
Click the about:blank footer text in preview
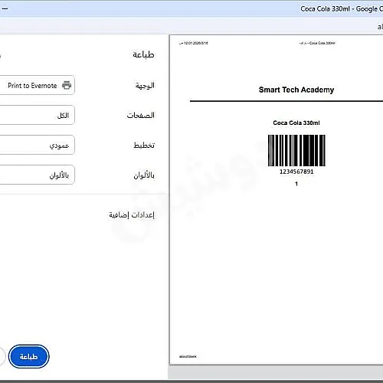tap(188, 356)
